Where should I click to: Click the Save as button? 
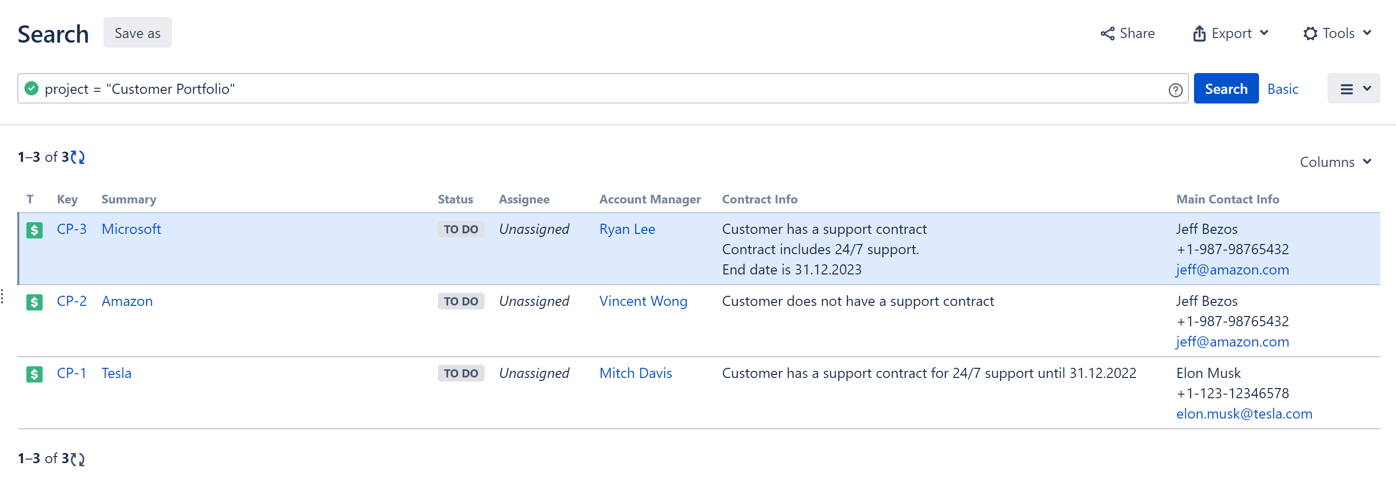tap(137, 32)
